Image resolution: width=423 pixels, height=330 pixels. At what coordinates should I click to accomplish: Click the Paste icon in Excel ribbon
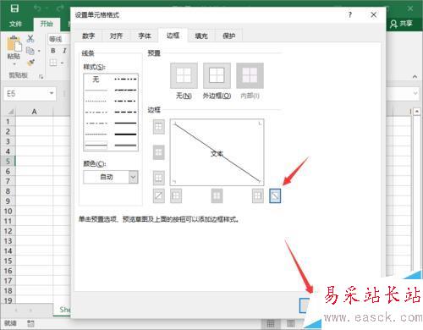point(14,44)
